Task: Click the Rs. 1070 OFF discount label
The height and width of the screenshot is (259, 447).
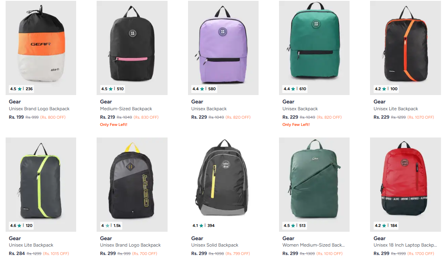Action: click(421, 117)
